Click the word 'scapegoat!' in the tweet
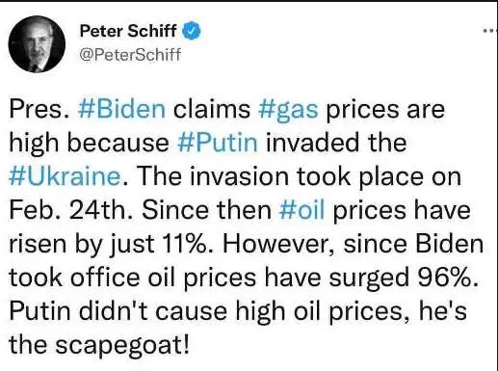The width and height of the screenshot is (498, 371). coord(122,346)
